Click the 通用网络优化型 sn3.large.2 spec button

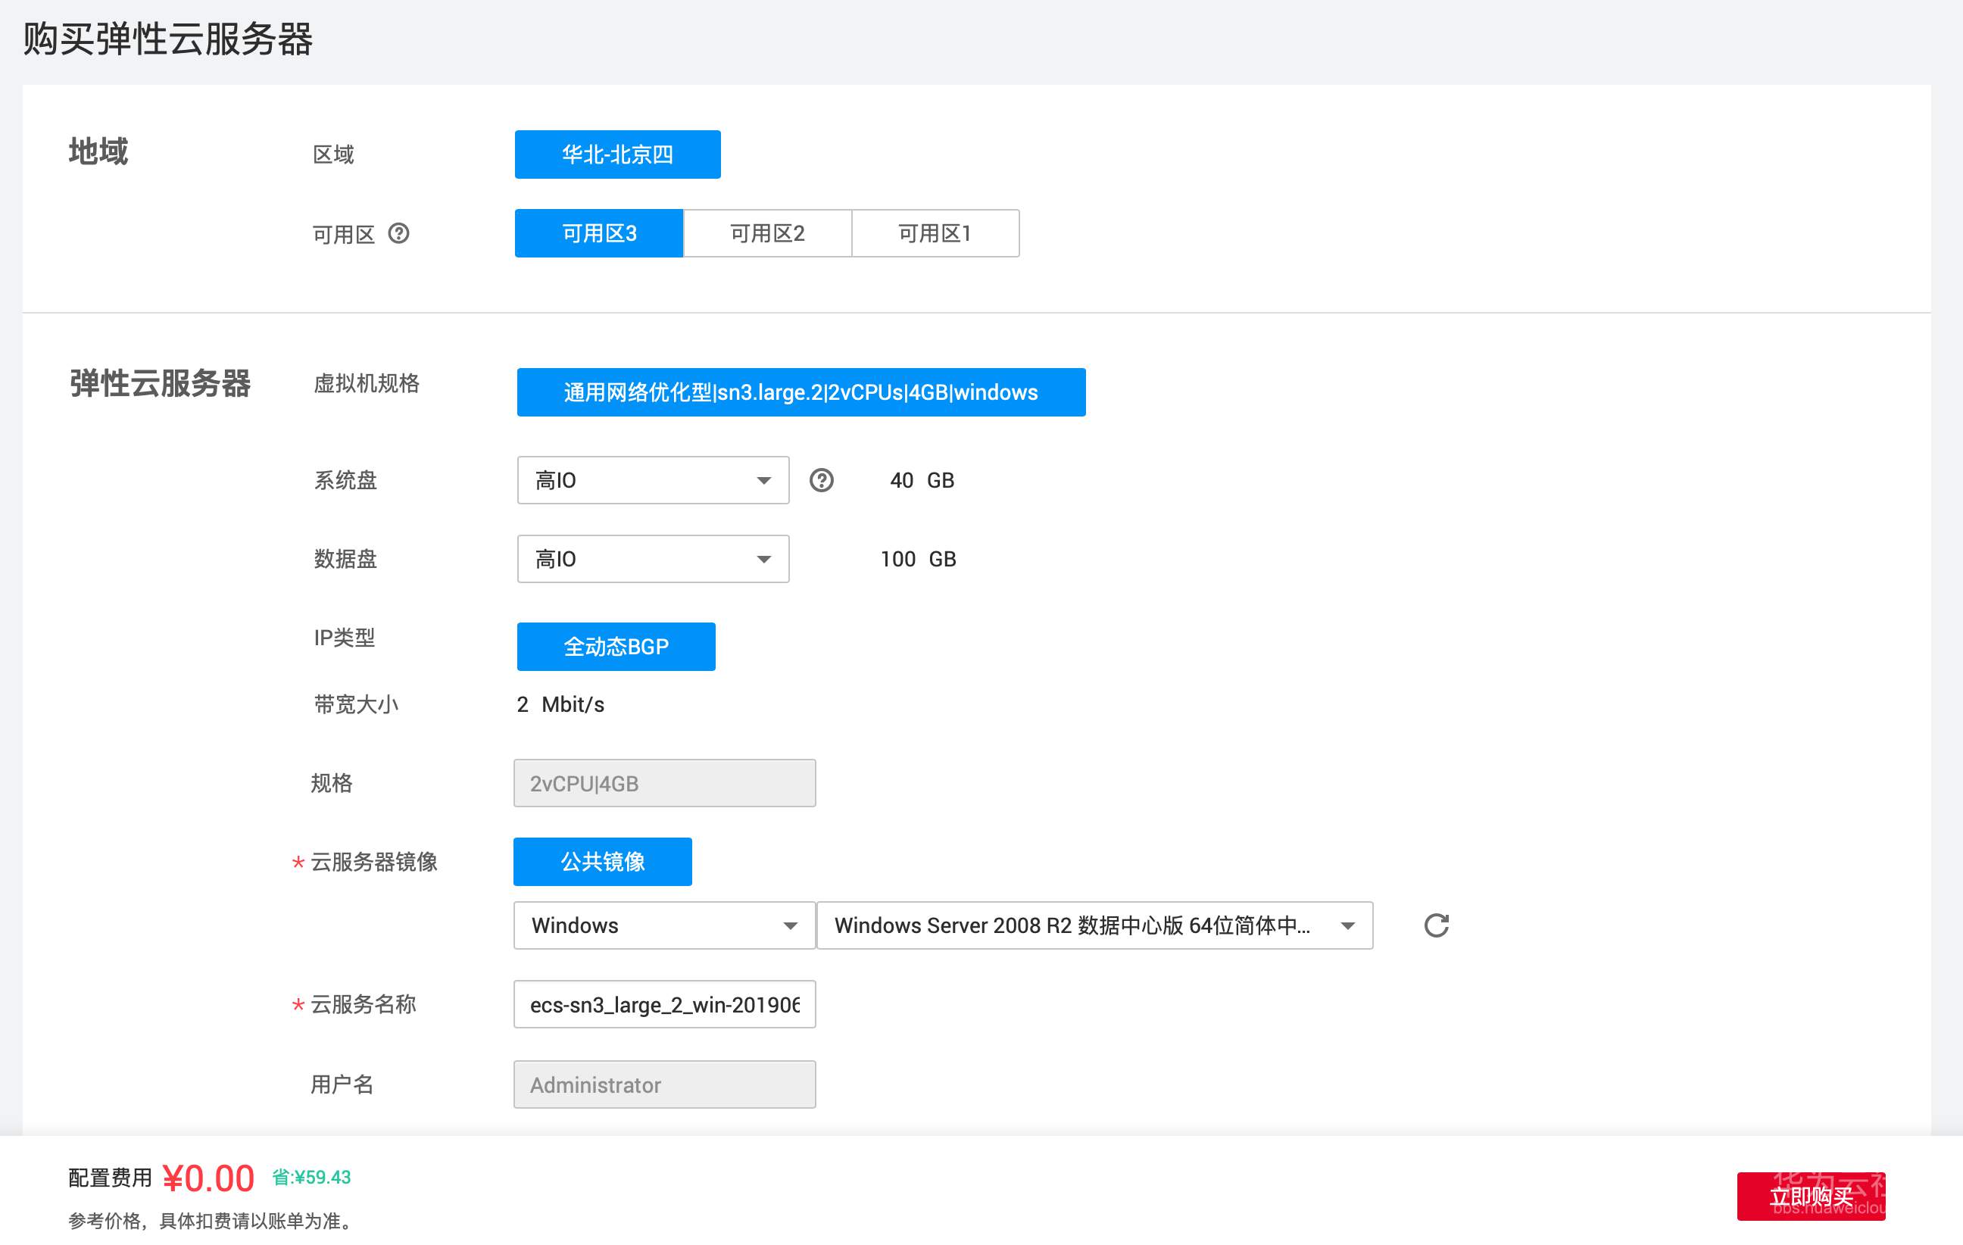(x=800, y=392)
